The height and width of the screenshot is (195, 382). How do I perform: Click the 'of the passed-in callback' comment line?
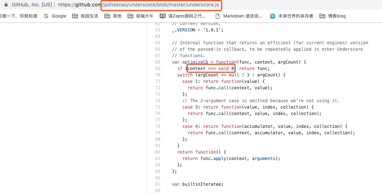[267, 49]
